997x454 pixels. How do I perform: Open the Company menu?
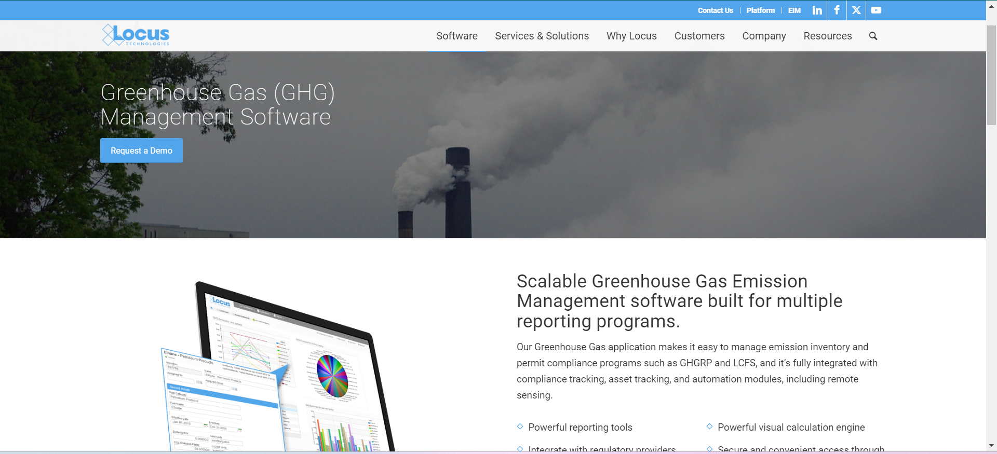[x=764, y=36]
